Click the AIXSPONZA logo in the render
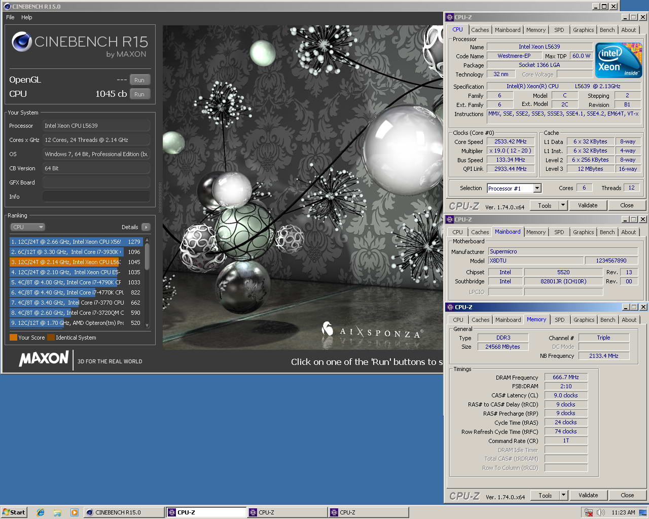Screen dimensions: 649x519 (373, 331)
